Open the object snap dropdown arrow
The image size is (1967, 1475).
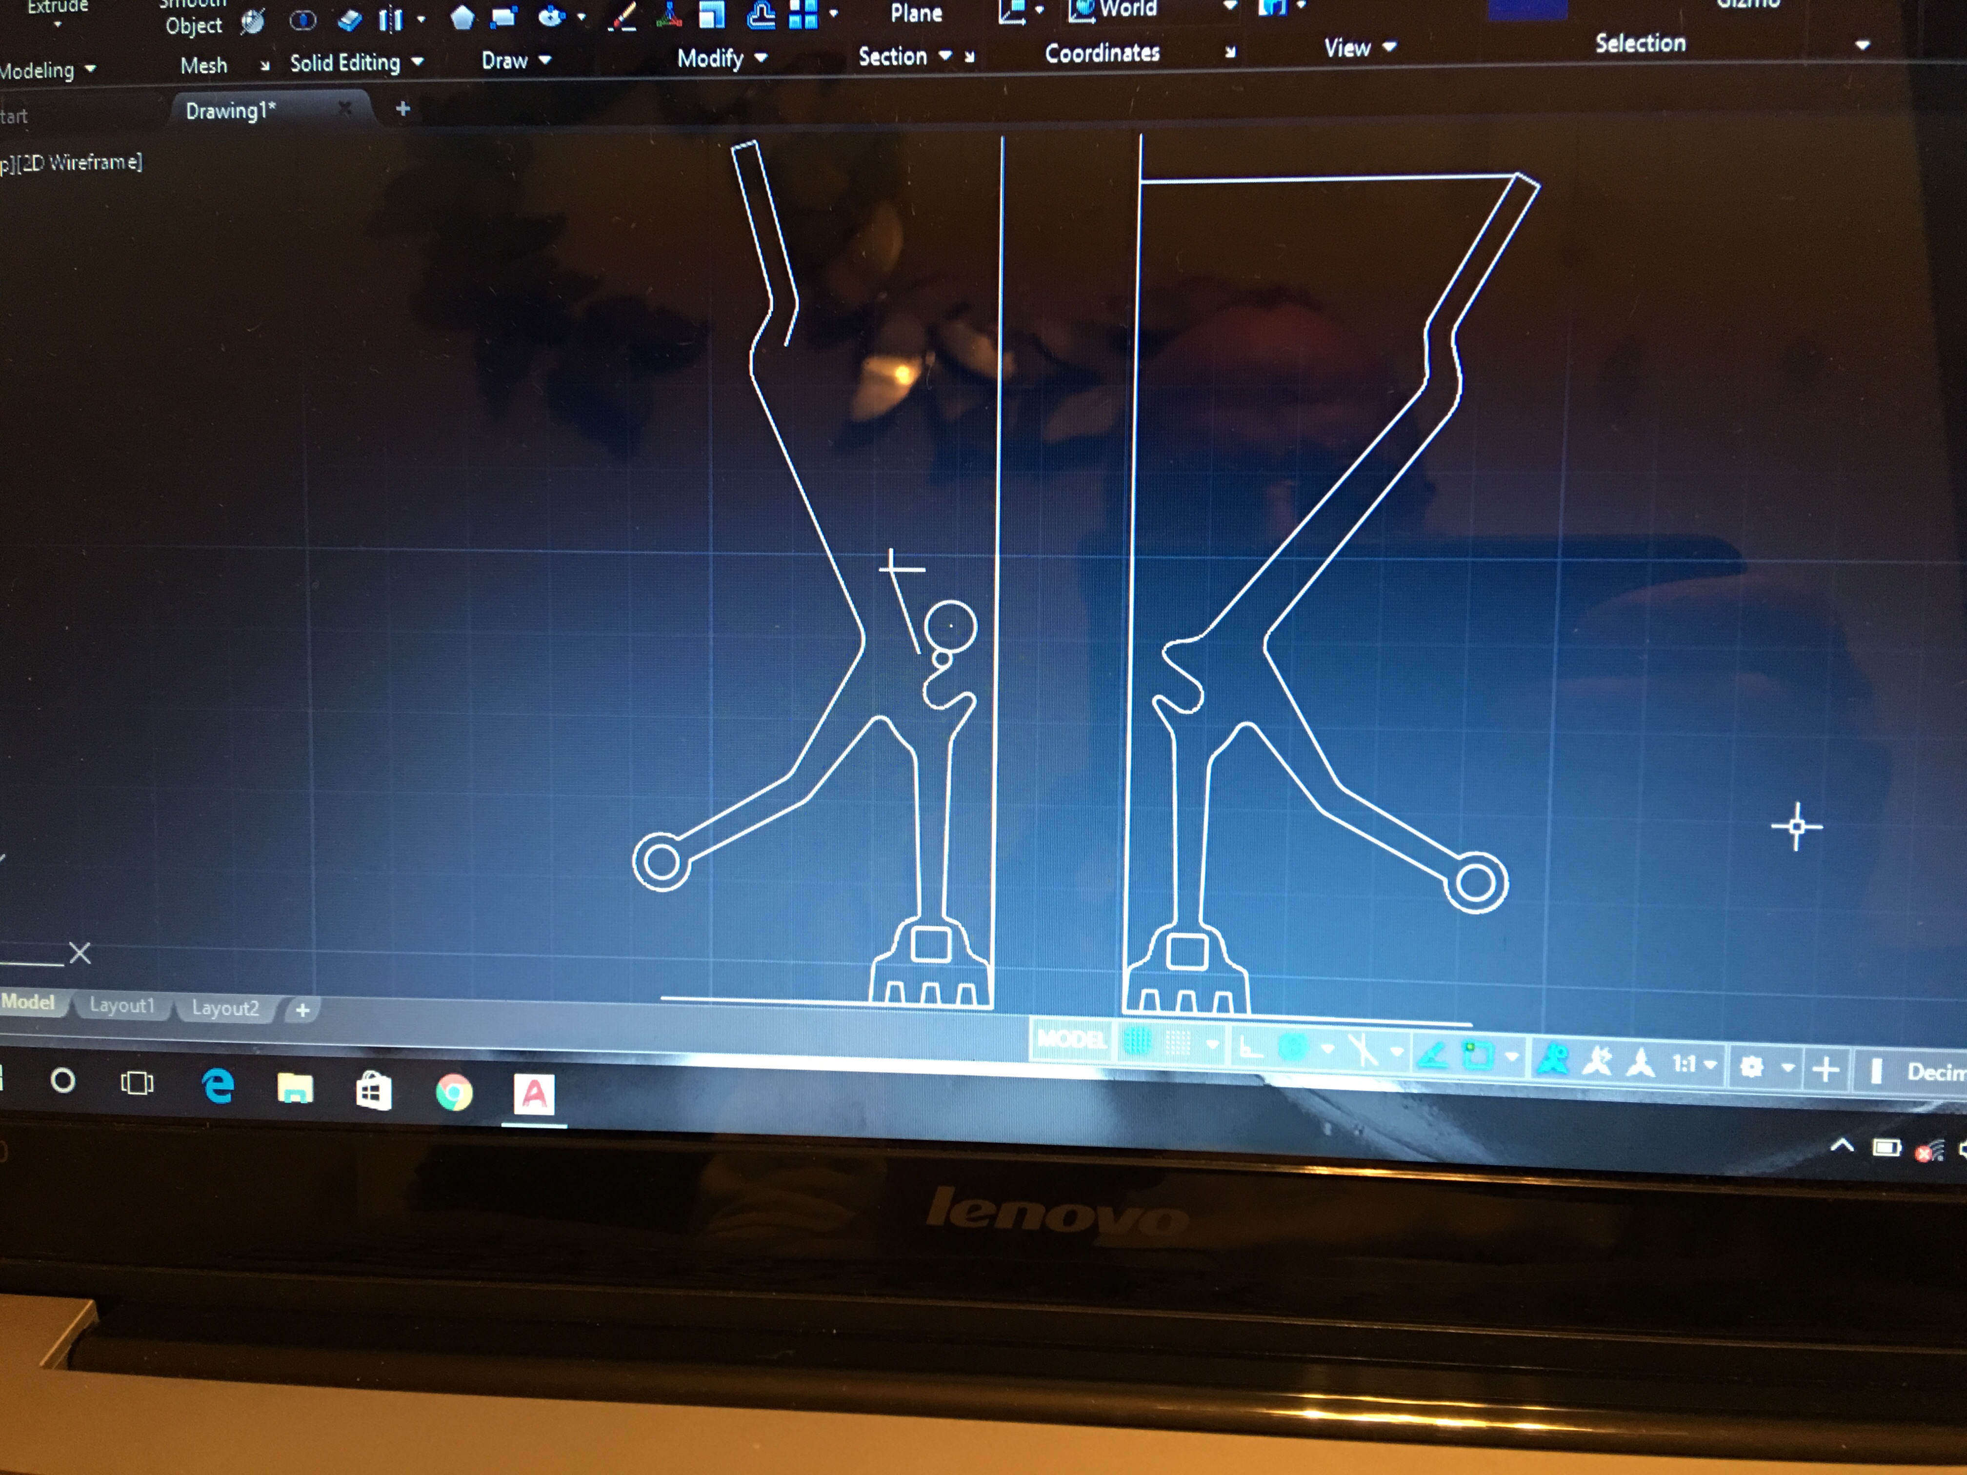coord(1512,1056)
